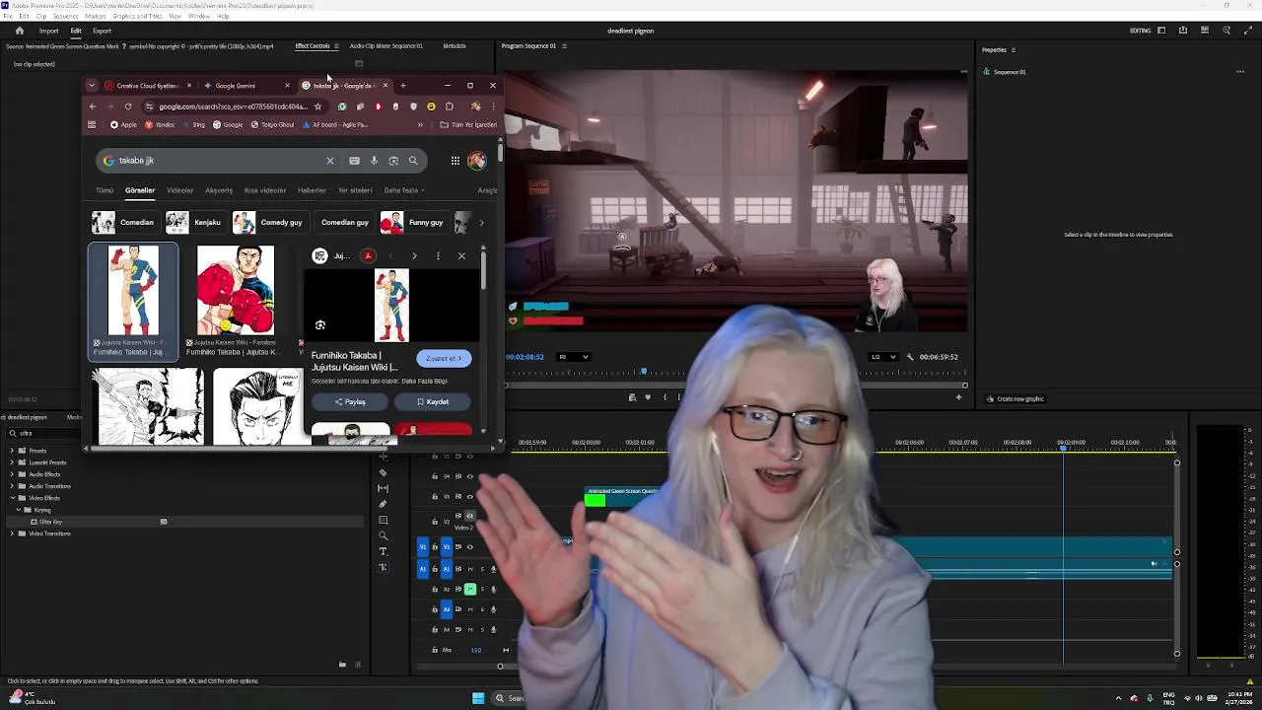Image resolution: width=1262 pixels, height=710 pixels.
Task: Open Program monitor wrench settings
Action: click(x=910, y=357)
